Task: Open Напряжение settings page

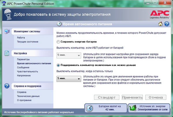Action: tap(24, 76)
